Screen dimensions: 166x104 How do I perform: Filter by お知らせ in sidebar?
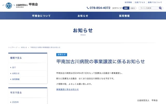[x=16, y=73]
